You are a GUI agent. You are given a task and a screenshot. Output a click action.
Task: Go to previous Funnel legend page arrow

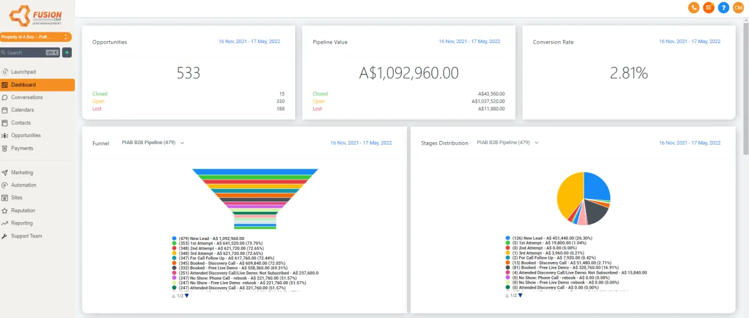174,296
